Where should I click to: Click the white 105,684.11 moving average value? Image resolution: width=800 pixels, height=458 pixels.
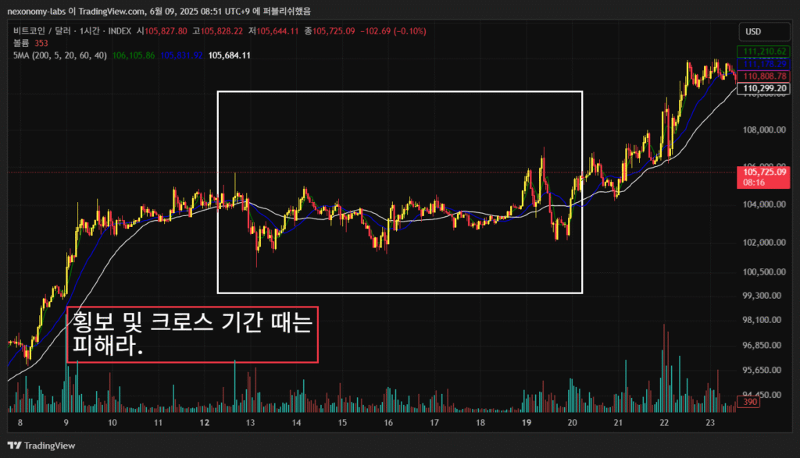(234, 56)
